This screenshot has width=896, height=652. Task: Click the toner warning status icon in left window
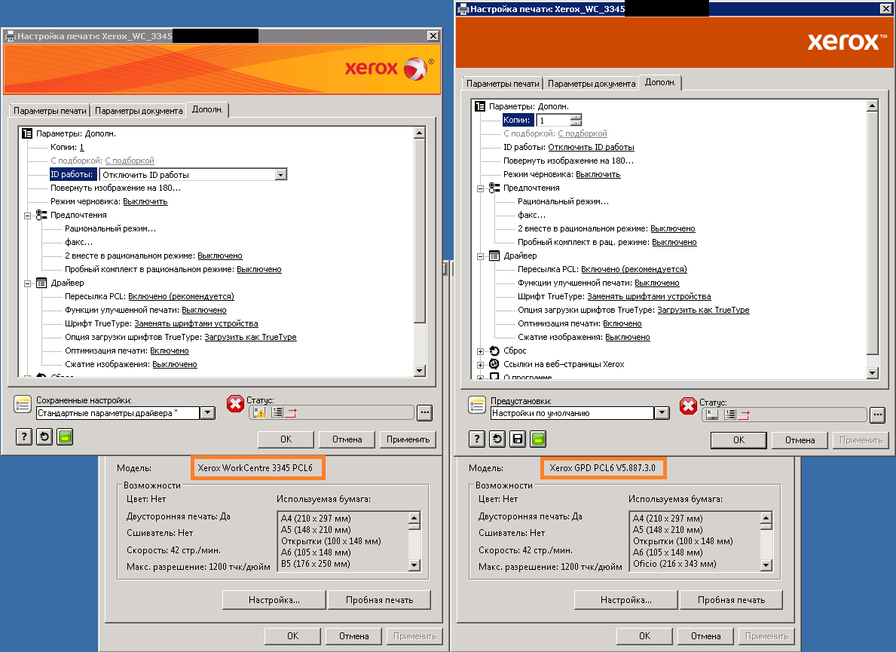259,412
